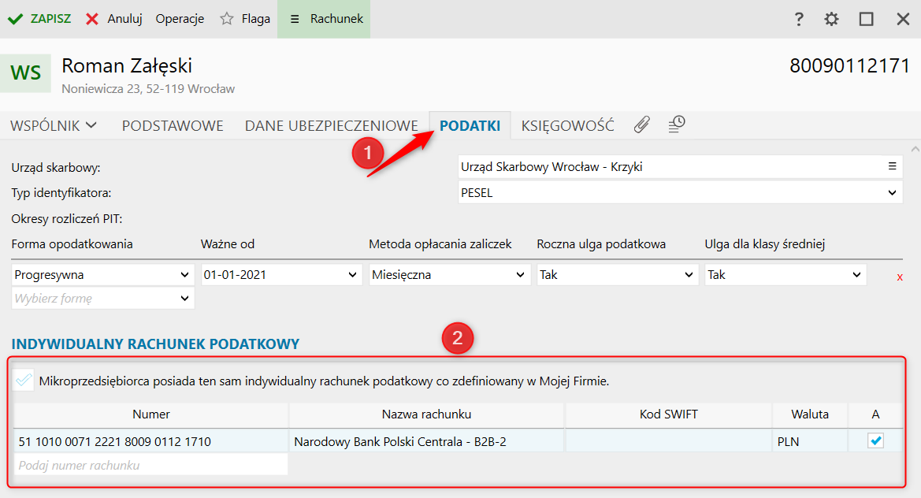Click the Podaj numer rachunku input field

pos(151,465)
